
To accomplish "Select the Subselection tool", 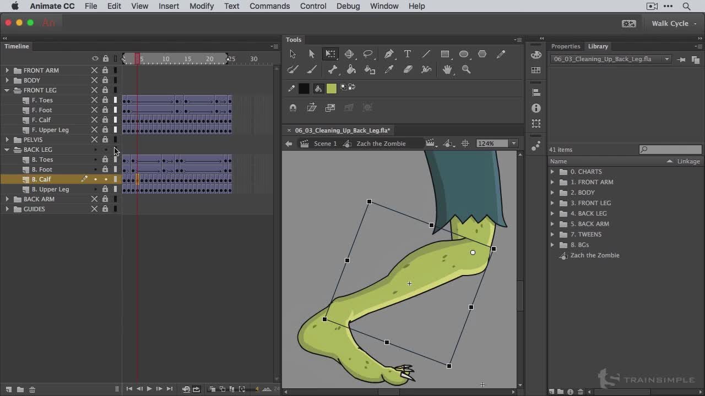I will point(311,54).
